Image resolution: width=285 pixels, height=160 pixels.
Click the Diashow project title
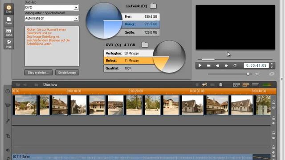(x=50, y=84)
